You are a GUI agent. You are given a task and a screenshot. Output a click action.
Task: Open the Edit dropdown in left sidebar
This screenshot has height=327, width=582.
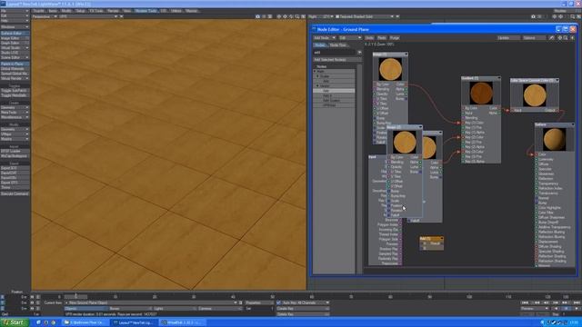15,16
